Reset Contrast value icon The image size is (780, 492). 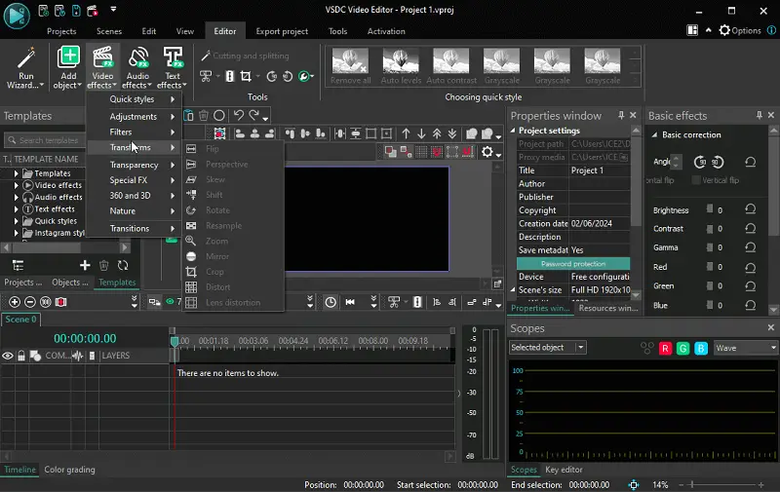[x=750, y=229]
